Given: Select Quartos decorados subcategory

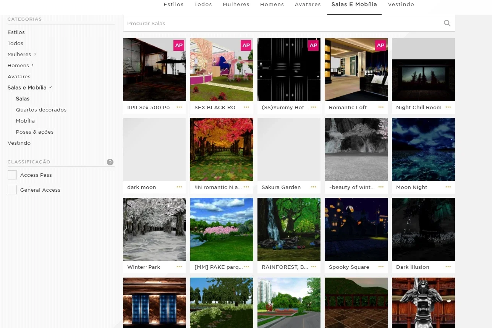Looking at the screenshot, I should click(41, 110).
